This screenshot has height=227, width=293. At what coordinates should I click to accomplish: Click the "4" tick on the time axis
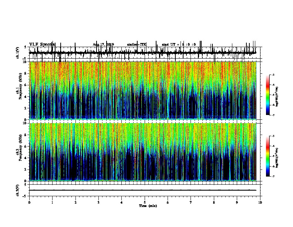(x=122, y=203)
